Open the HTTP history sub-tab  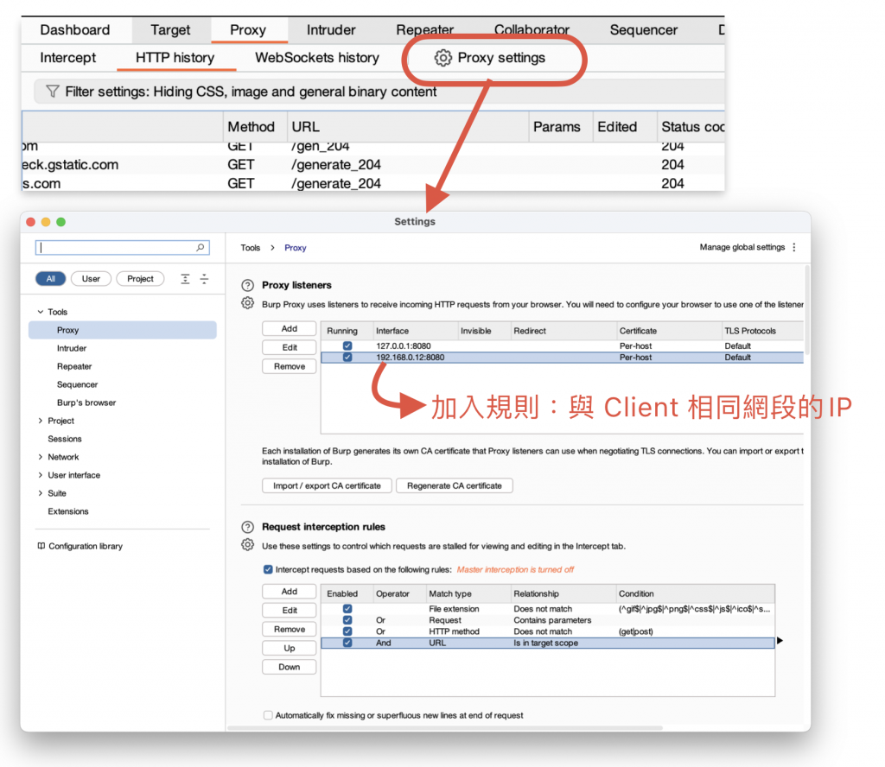point(175,58)
